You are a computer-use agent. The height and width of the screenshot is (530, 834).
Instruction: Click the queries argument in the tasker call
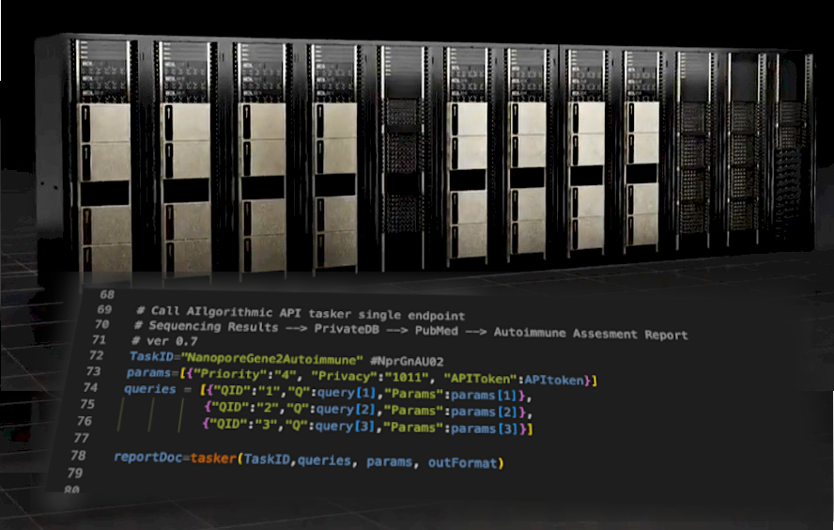tap(324, 460)
